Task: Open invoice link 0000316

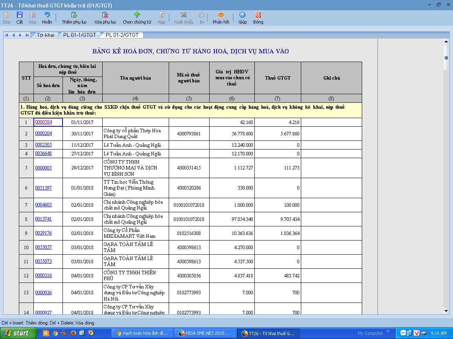Action: [43, 275]
